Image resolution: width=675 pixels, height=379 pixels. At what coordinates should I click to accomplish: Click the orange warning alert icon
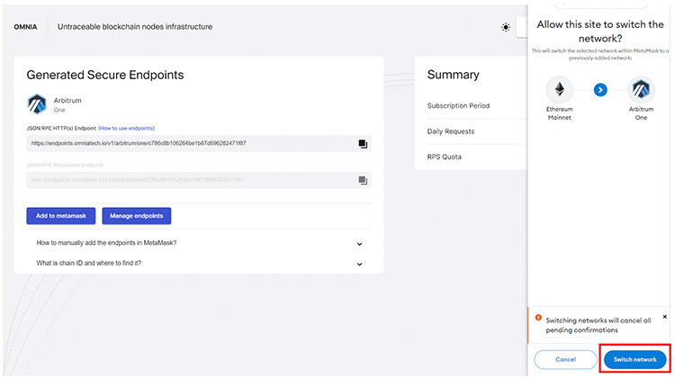(538, 318)
